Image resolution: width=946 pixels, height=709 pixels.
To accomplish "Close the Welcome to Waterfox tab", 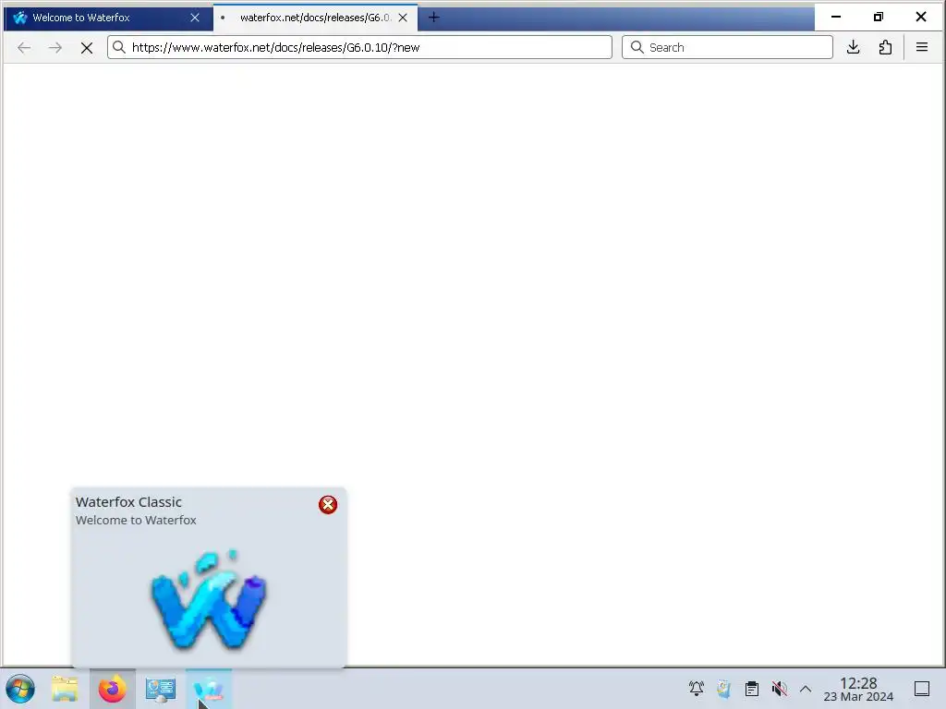I will point(195,18).
